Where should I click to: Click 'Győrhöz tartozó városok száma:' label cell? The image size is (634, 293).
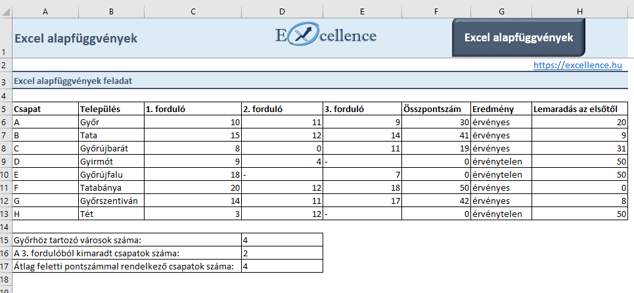click(127, 240)
